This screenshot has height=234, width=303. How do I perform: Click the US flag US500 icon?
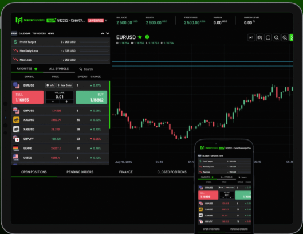(x=16, y=158)
